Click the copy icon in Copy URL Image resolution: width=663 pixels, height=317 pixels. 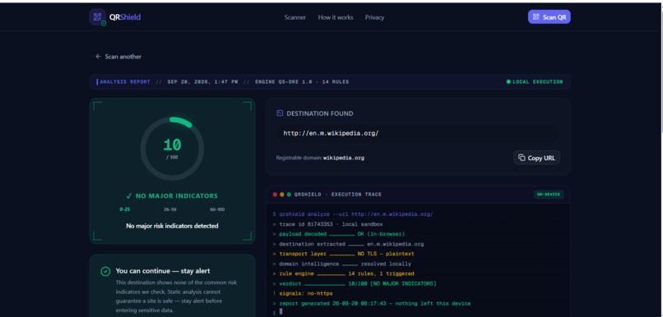(522, 158)
